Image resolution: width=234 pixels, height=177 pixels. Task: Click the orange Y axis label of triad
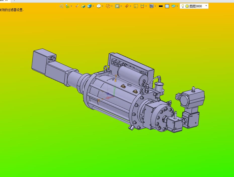tap(116, 76)
